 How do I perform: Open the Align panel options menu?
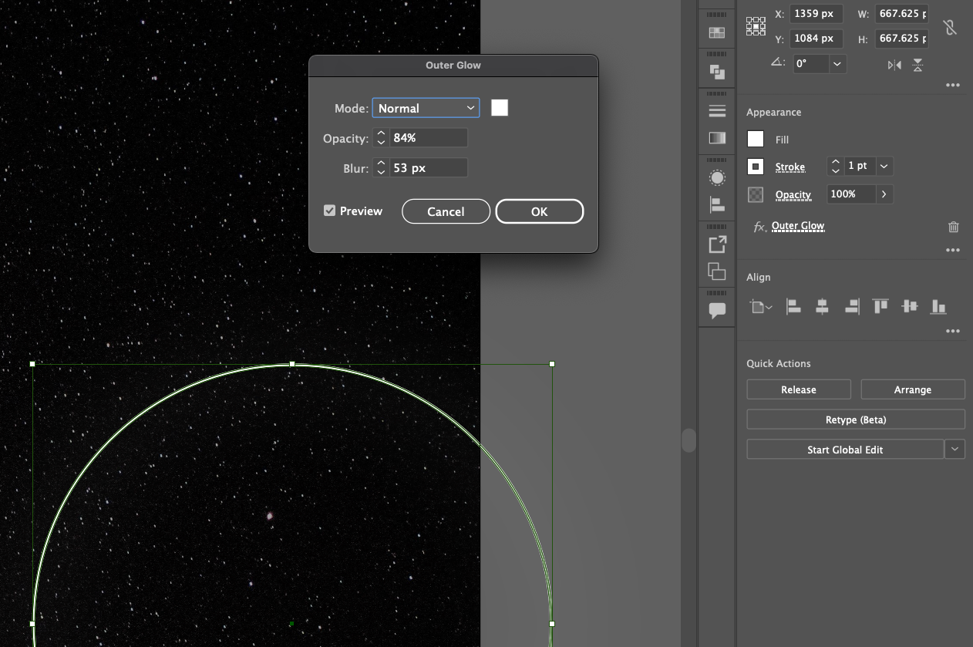(953, 331)
